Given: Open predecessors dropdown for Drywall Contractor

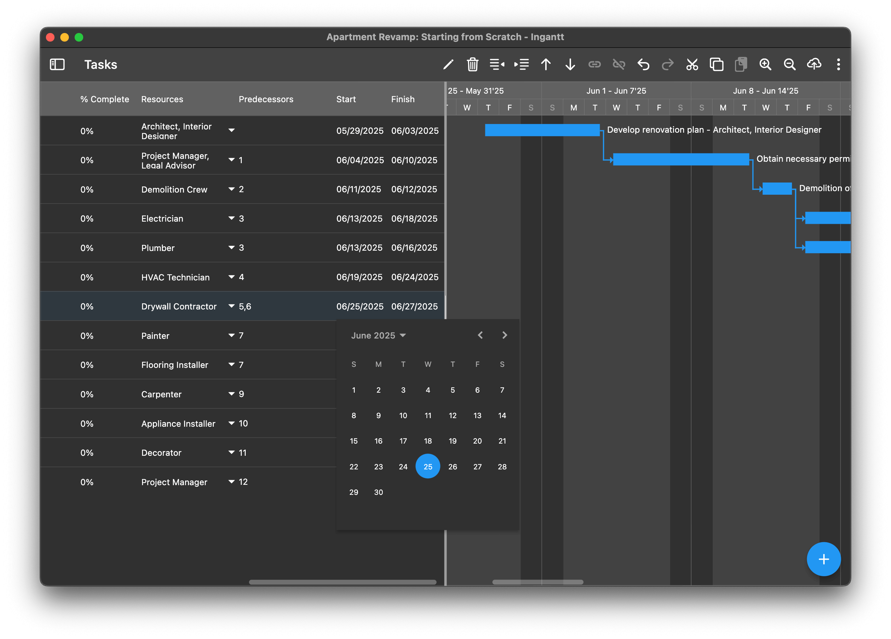Looking at the screenshot, I should click(x=232, y=306).
